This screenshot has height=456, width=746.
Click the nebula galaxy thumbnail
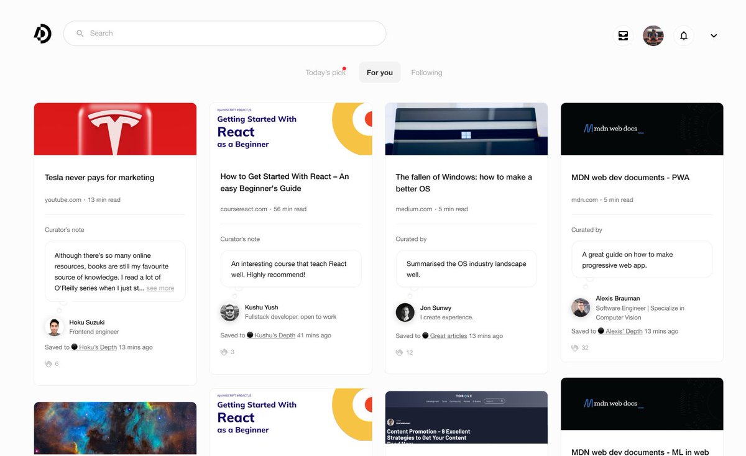click(x=115, y=429)
